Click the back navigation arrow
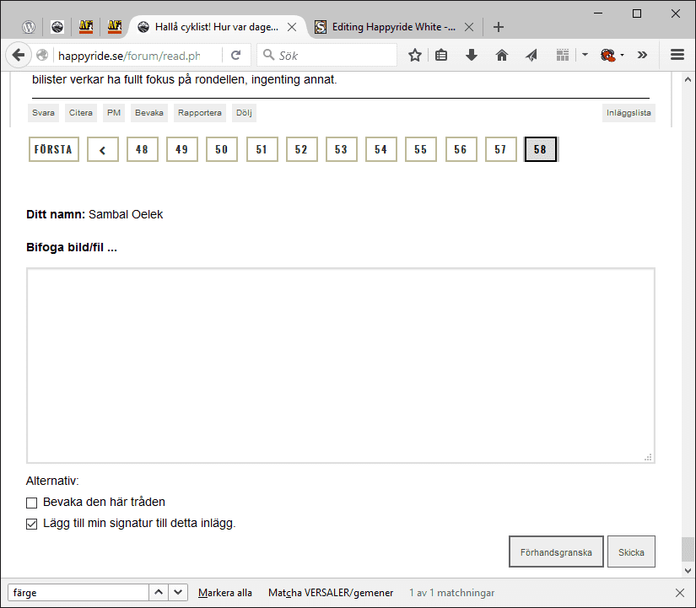 [18, 56]
